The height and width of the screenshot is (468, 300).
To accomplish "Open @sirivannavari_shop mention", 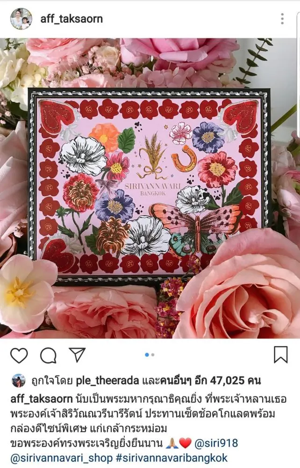I will (x=62, y=458).
